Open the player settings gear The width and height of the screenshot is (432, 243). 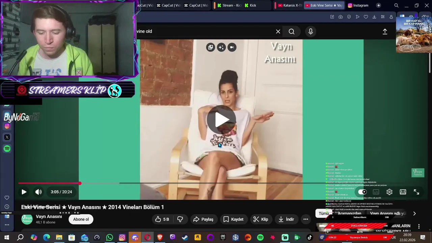click(389, 192)
